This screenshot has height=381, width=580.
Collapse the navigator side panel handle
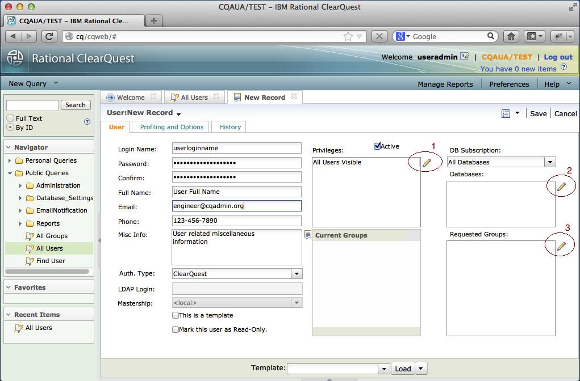pos(99,240)
